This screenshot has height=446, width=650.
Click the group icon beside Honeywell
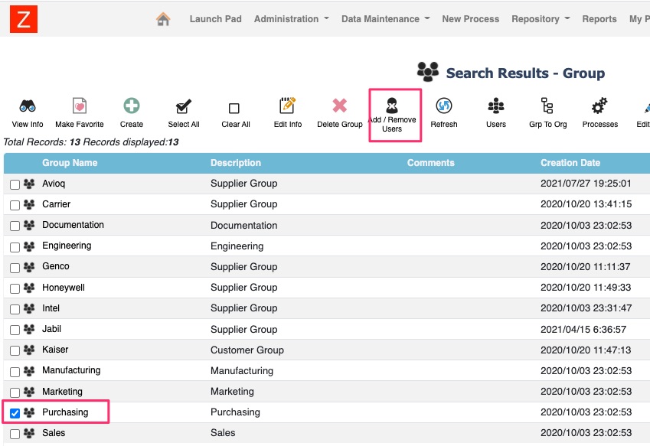click(x=29, y=288)
